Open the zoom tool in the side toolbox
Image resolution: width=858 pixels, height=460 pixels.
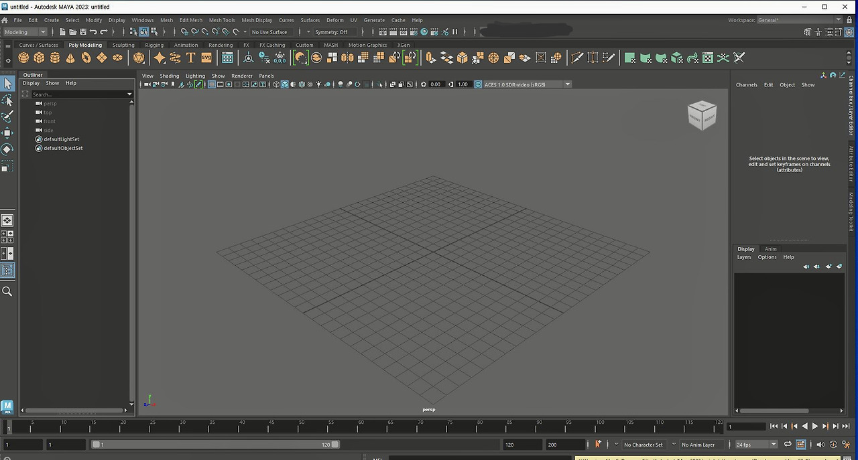tap(7, 291)
